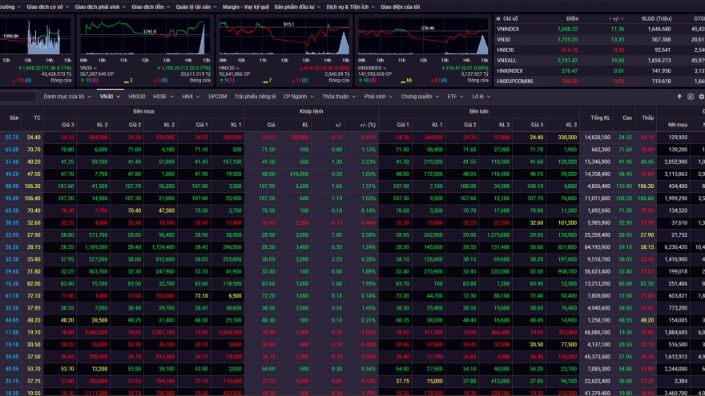Open the Margin - Vay ký quỹ menu
The height and width of the screenshot is (396, 705).
[x=244, y=6]
